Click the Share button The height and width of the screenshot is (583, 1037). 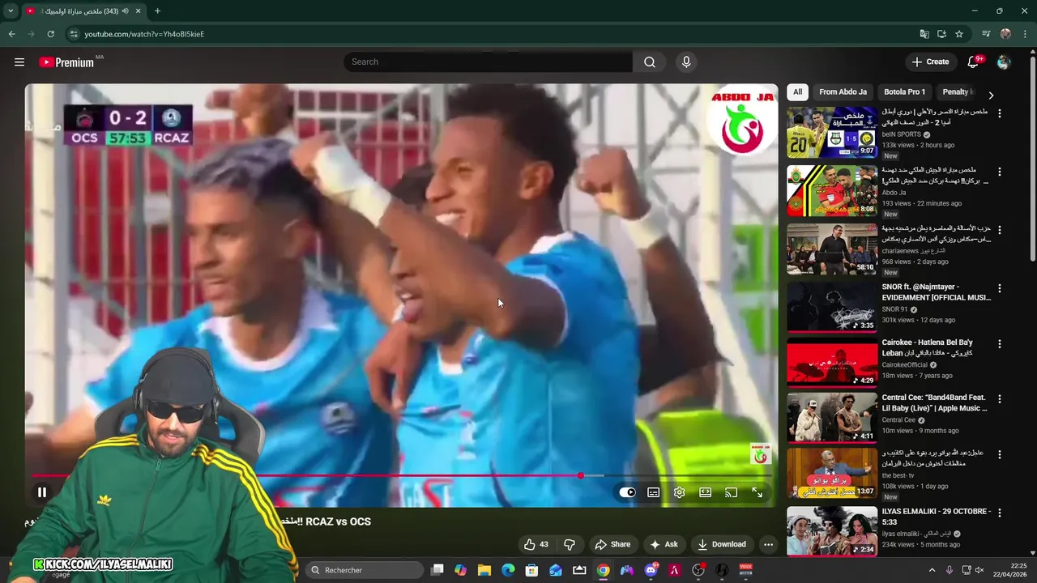[x=612, y=544]
